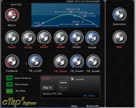Viewport: 136px width, 108px height.
Task: Click the FB_Head6 knob
Action: tap(93, 61)
